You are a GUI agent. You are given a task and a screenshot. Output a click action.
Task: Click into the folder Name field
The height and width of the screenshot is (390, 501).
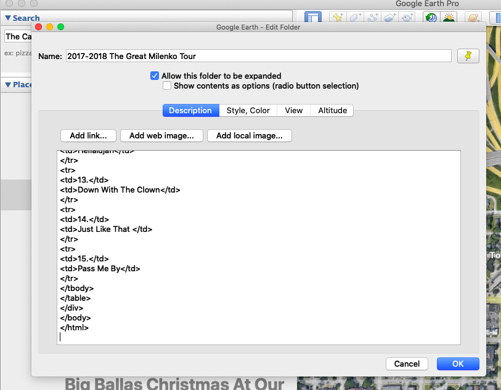[x=258, y=56]
